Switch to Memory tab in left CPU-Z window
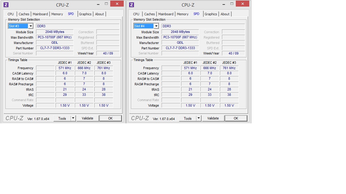 tap(57, 14)
